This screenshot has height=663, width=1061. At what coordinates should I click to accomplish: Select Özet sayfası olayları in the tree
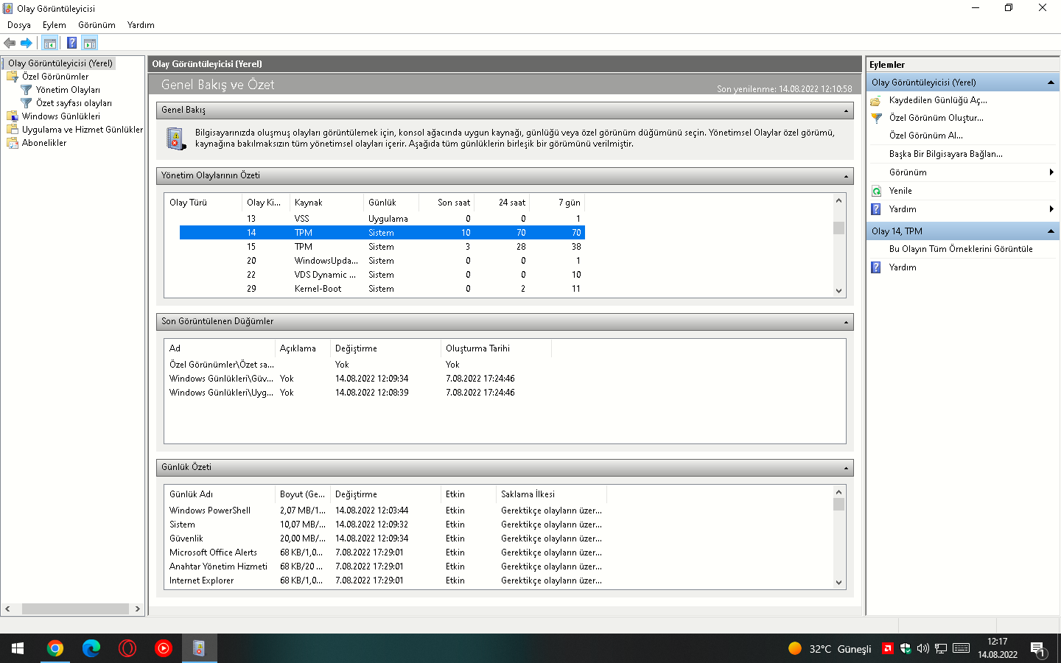(x=74, y=103)
